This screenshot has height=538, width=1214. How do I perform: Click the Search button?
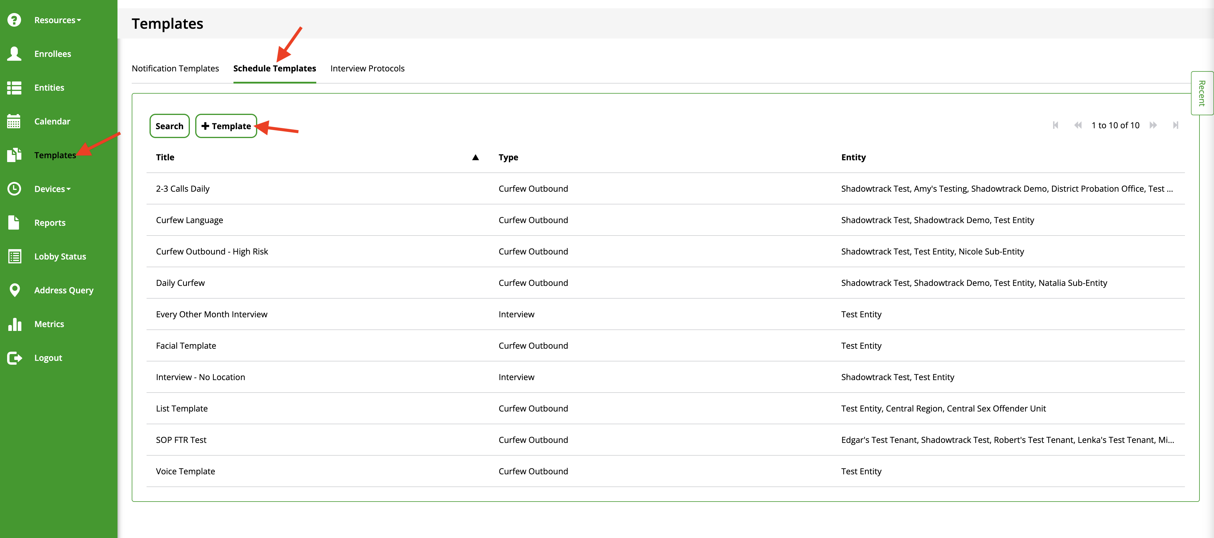170,126
